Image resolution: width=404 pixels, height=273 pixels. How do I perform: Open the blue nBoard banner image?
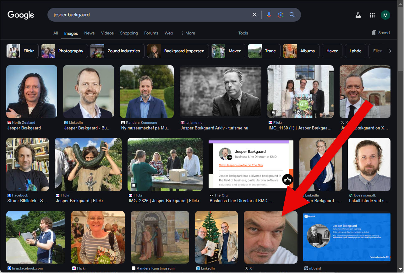click(x=347, y=237)
